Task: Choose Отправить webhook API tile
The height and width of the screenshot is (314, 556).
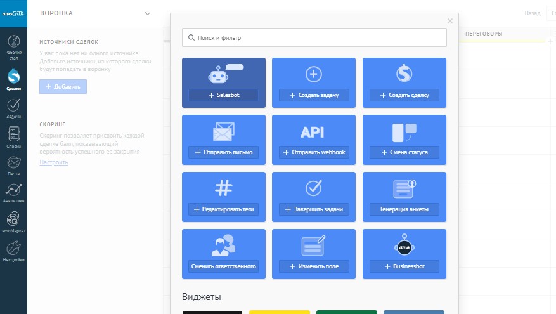Action: (x=314, y=152)
